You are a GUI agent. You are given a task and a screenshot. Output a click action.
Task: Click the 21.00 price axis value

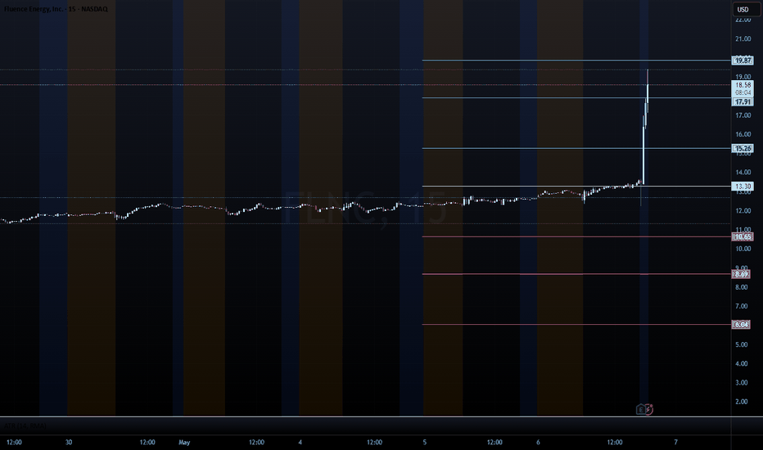(x=743, y=39)
